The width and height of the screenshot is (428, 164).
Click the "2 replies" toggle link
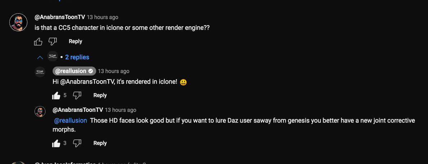pyautogui.click(x=77, y=57)
